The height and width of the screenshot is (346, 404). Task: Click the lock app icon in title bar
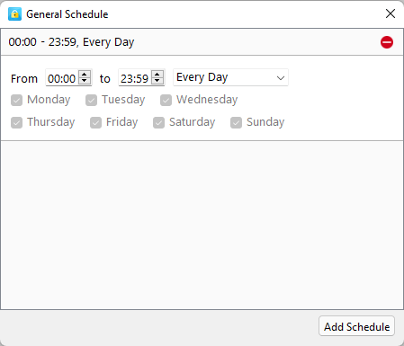[14, 14]
